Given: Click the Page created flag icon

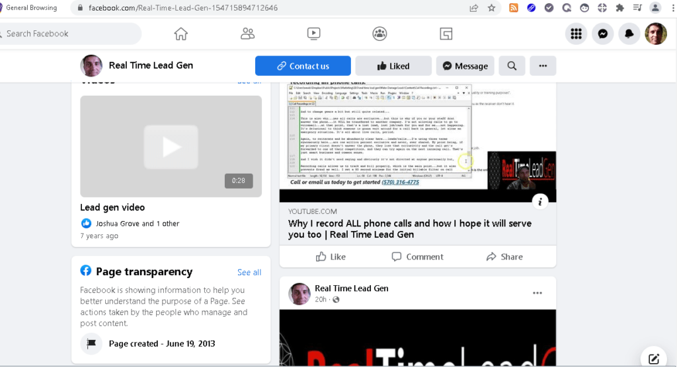Looking at the screenshot, I should pos(91,344).
